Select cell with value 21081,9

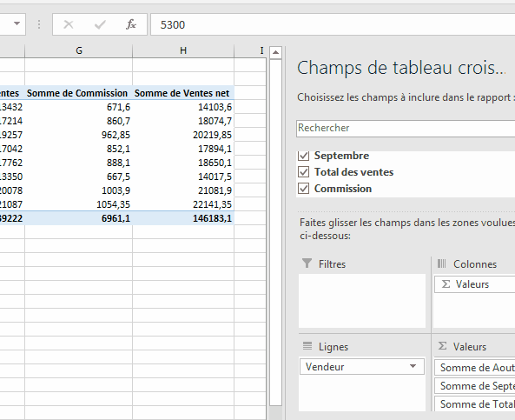click(183, 190)
